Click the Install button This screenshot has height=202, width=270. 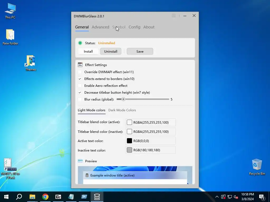click(x=88, y=51)
